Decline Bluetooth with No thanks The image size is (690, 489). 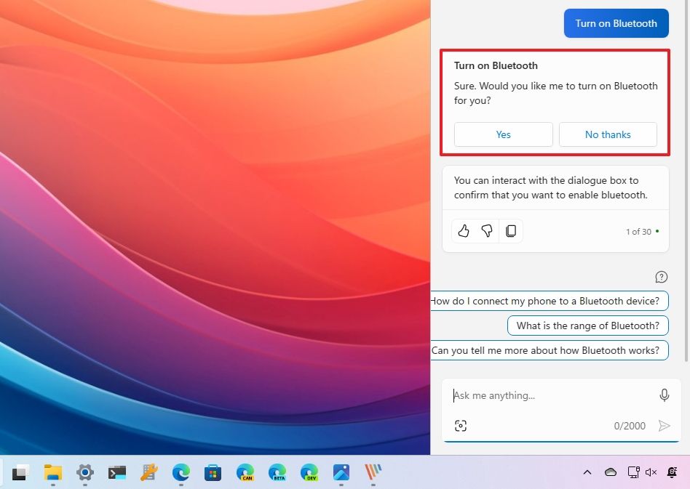608,134
